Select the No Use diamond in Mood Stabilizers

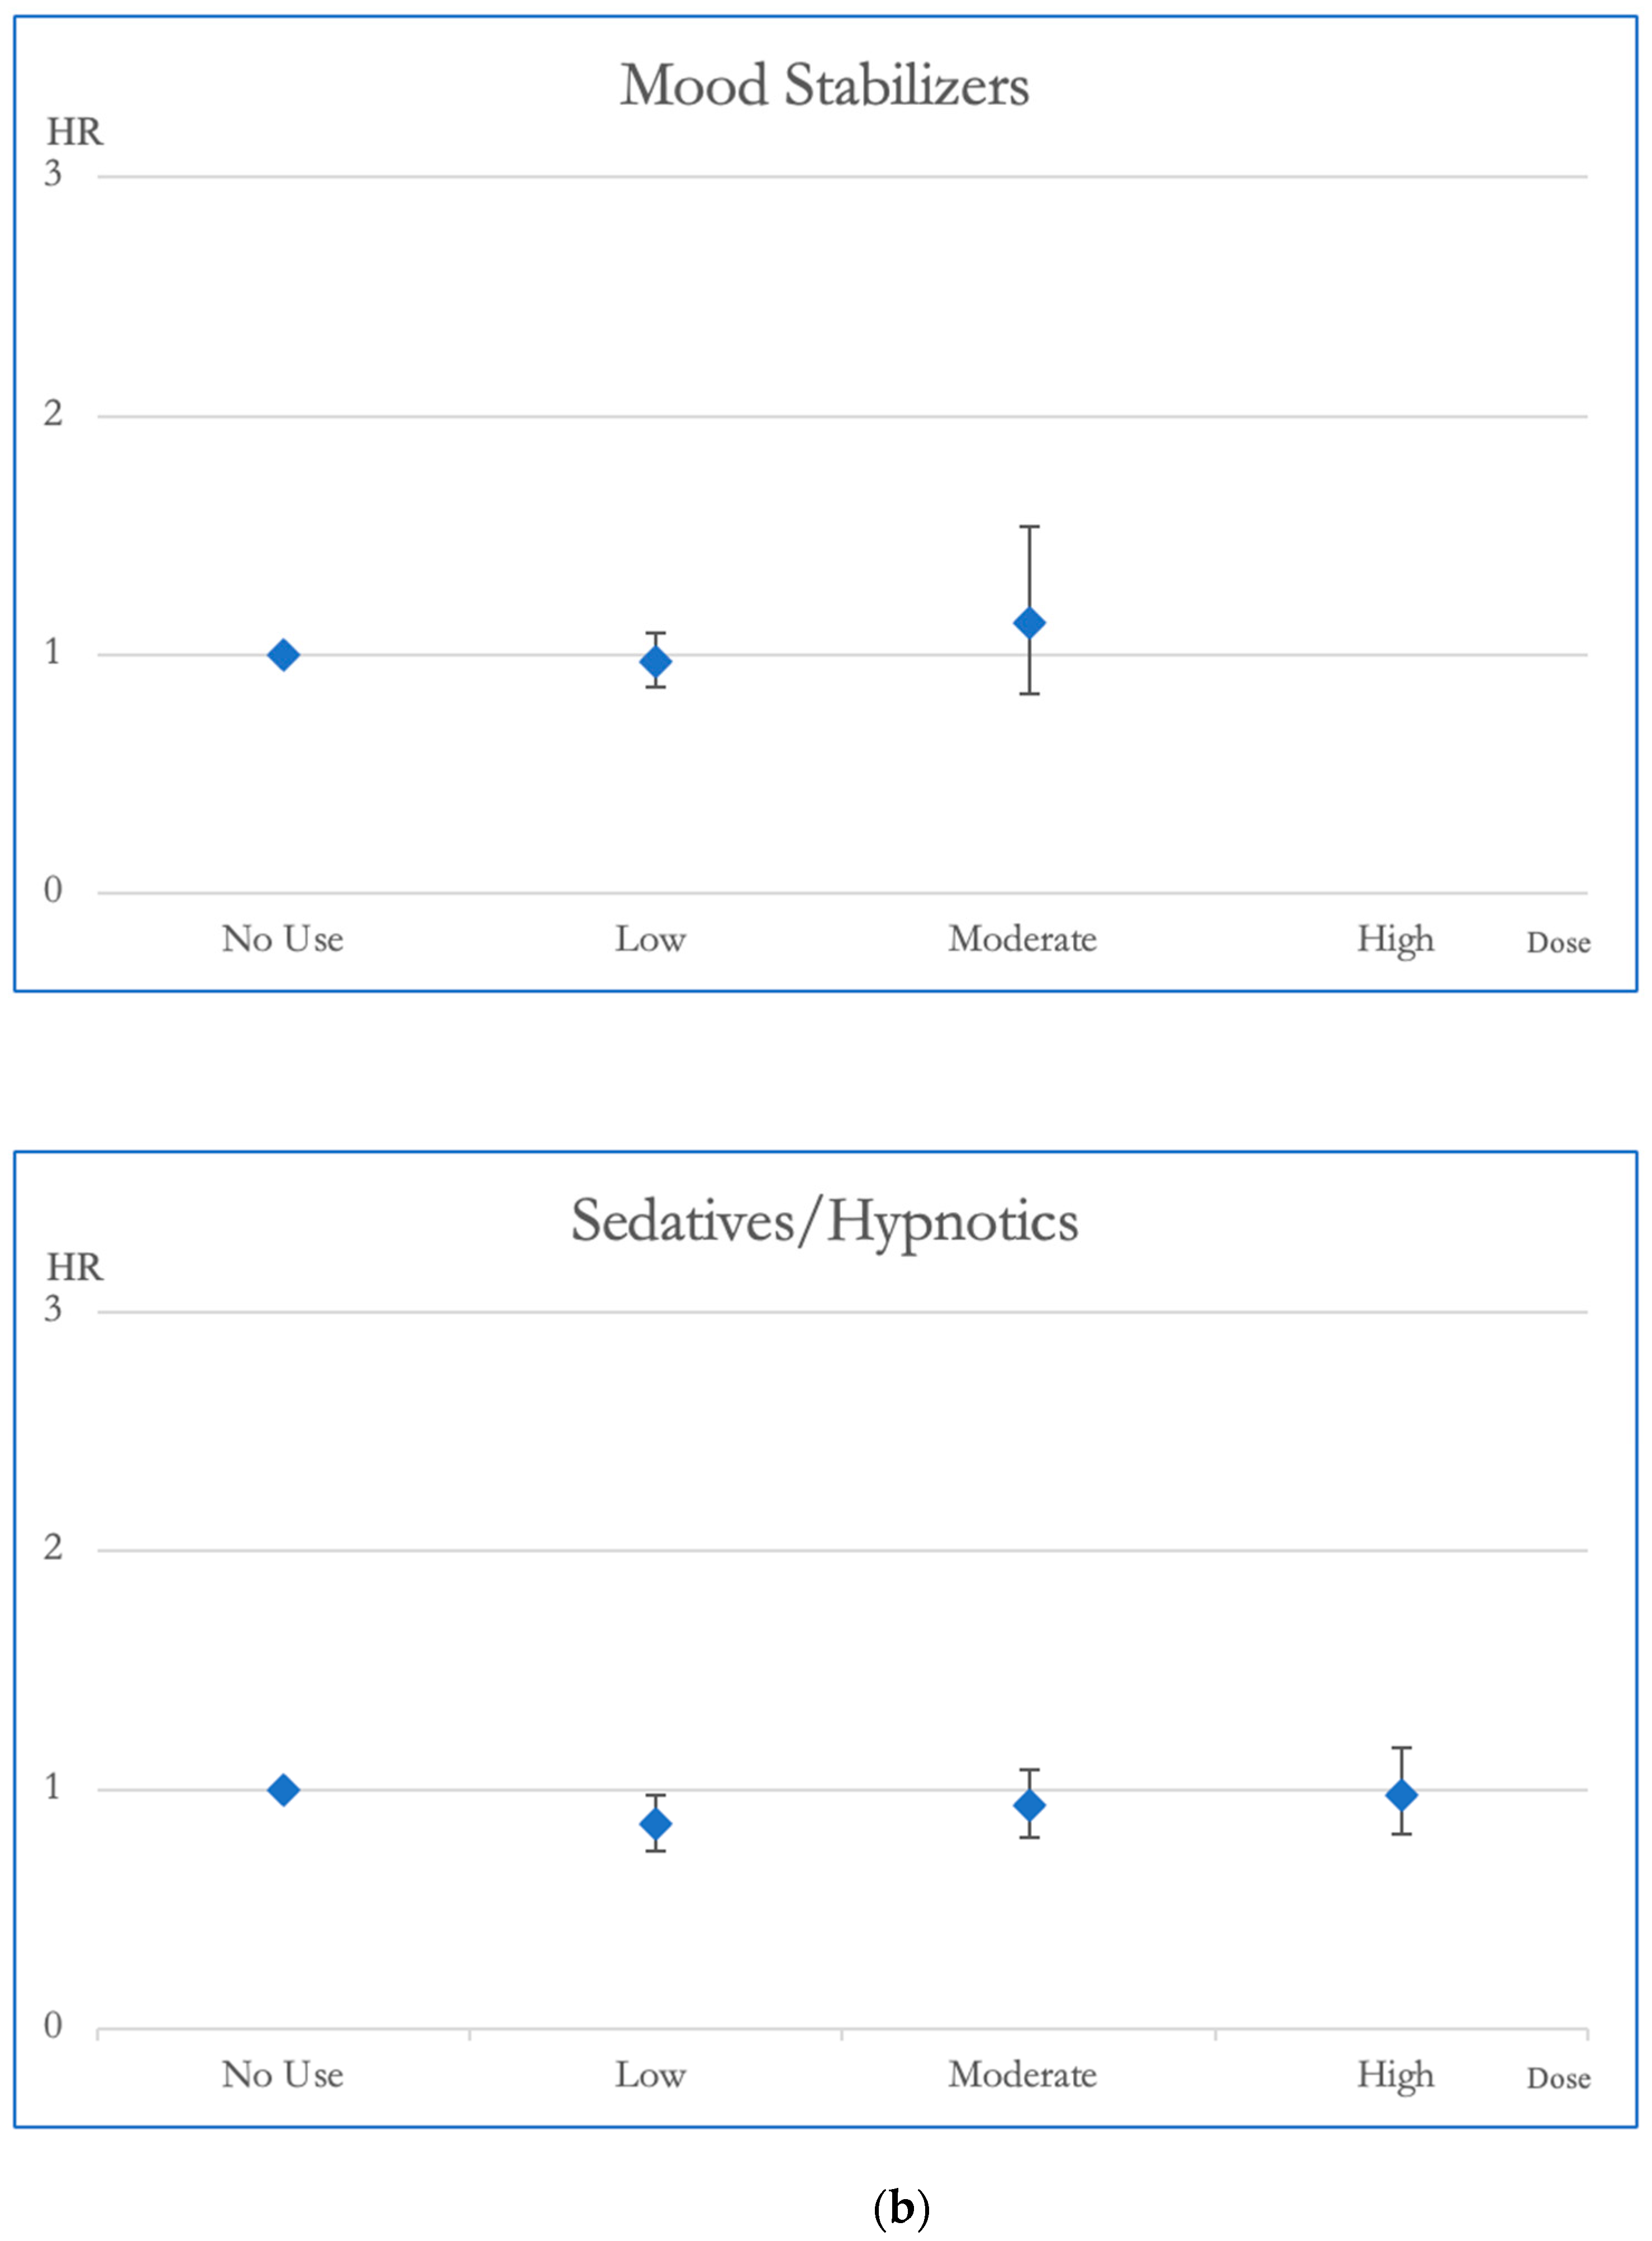(x=283, y=656)
